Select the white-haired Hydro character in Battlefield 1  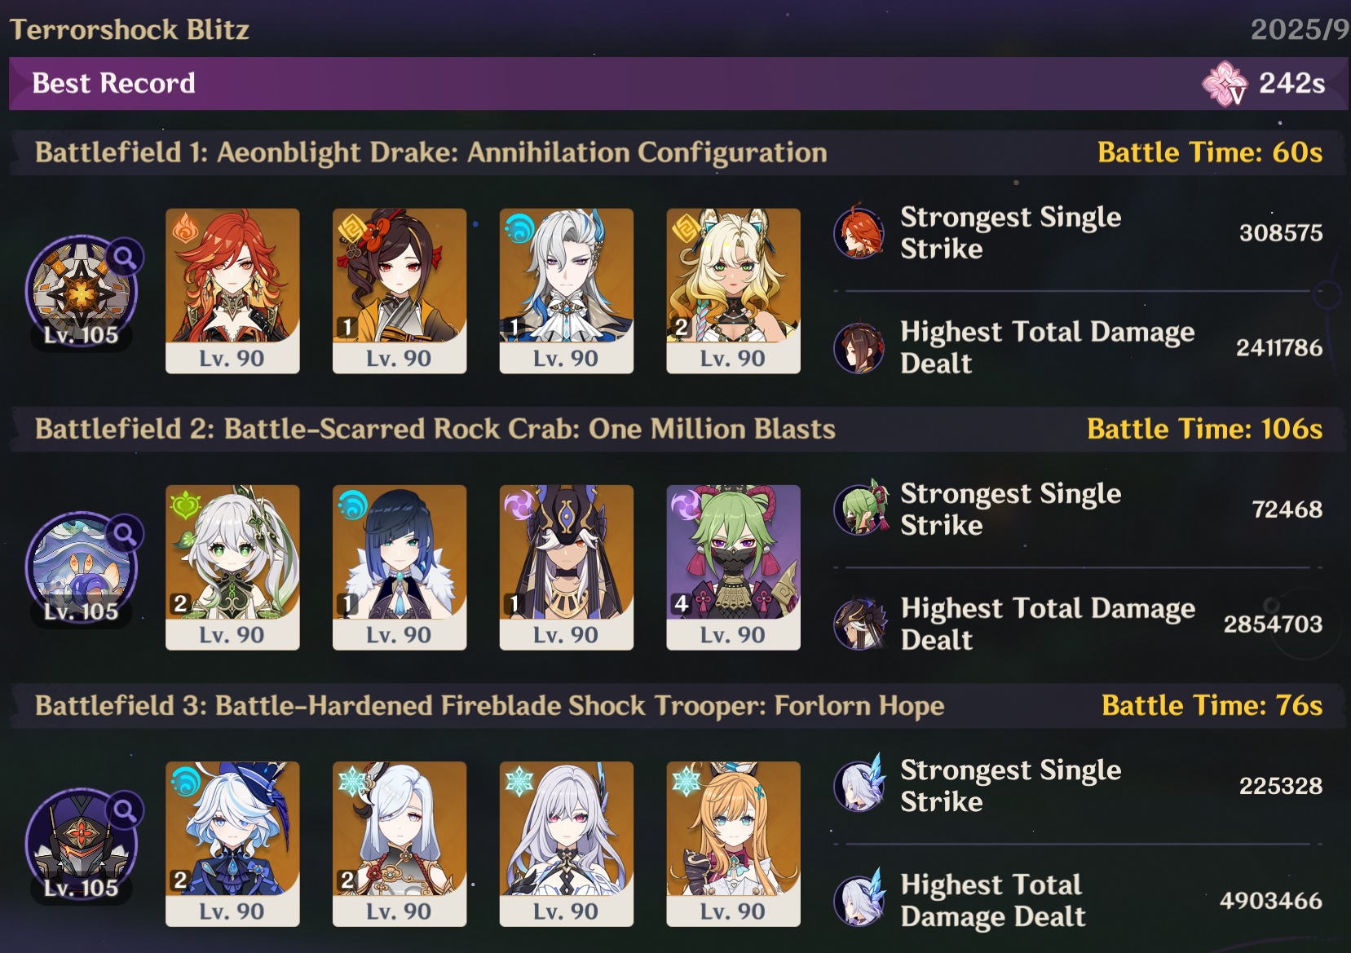(567, 291)
